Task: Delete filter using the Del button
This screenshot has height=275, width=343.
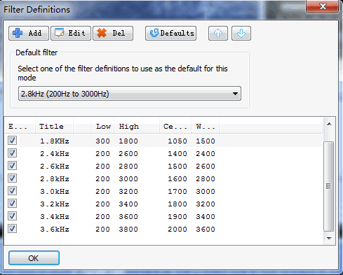Action: [x=113, y=34]
